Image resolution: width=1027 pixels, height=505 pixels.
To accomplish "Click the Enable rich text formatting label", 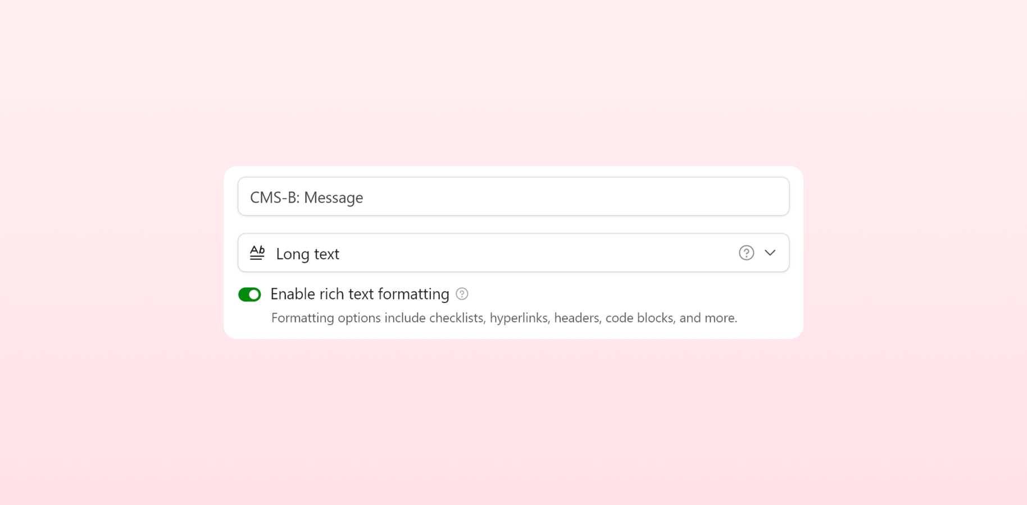I will coord(360,294).
